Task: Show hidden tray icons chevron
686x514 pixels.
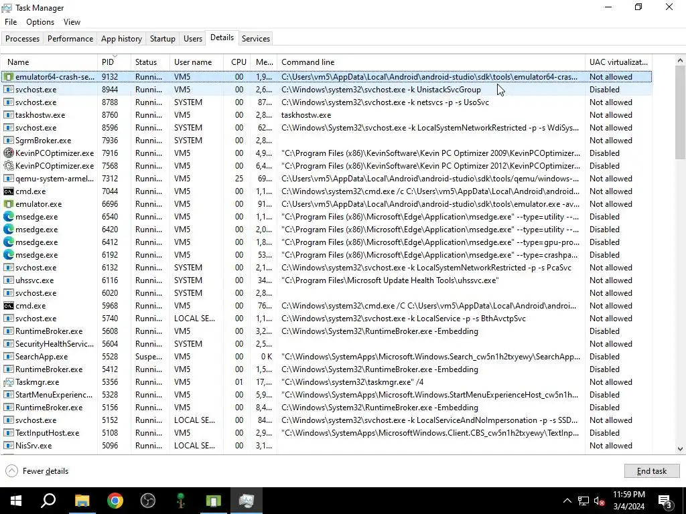Action: click(567, 501)
